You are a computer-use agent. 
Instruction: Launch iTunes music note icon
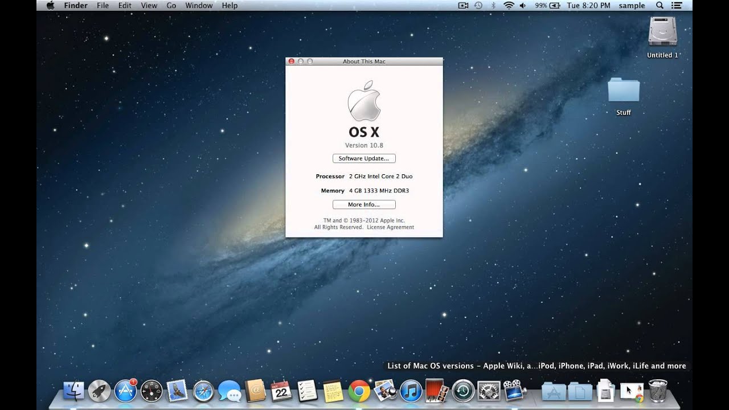(411, 391)
